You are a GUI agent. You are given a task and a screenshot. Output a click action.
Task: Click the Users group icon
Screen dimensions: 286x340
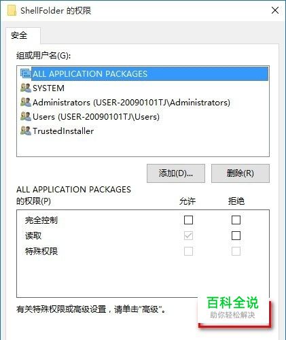point(26,116)
